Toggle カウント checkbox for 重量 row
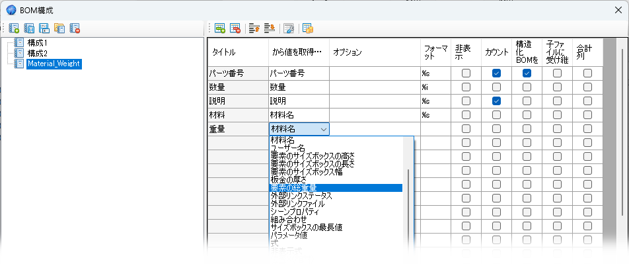Image resolution: width=629 pixels, height=264 pixels. [496, 128]
